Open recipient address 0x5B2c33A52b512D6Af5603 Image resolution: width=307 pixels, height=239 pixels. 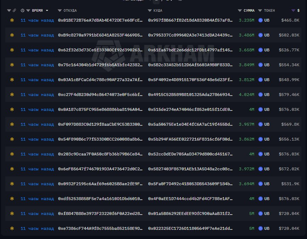[x=190, y=65]
